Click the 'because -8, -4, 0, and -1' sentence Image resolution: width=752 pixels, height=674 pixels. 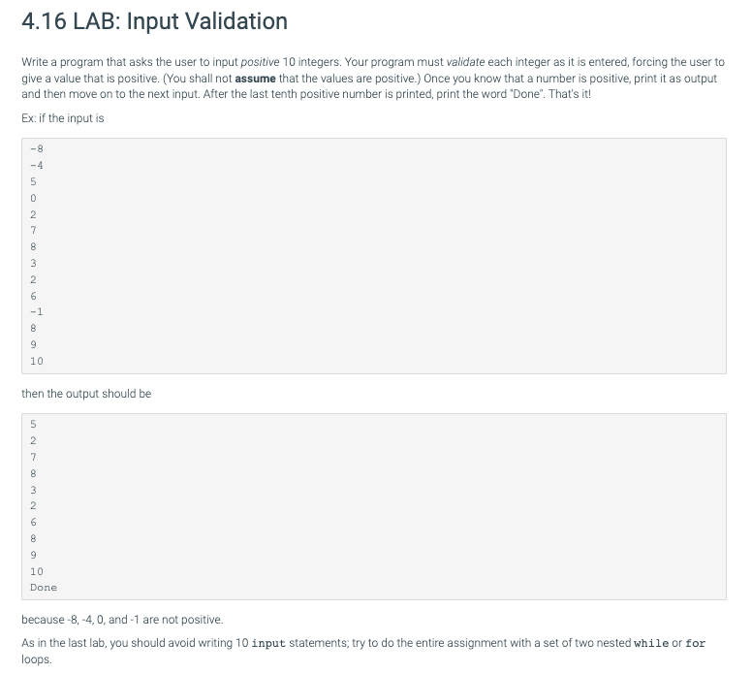click(x=122, y=620)
